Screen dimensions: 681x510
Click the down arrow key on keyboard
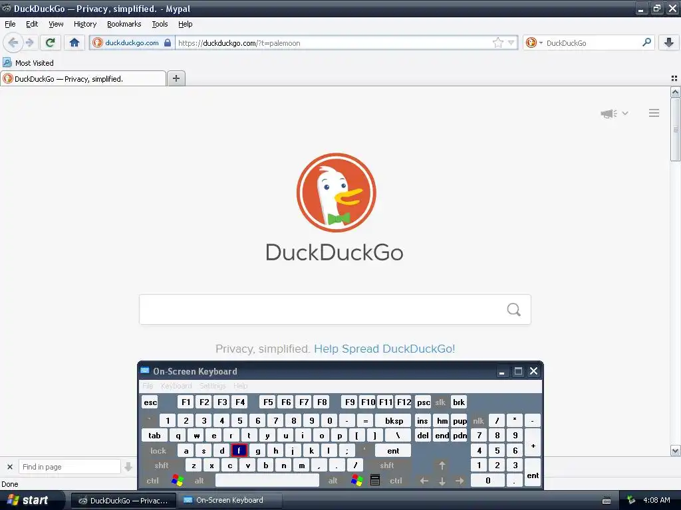[442, 481]
